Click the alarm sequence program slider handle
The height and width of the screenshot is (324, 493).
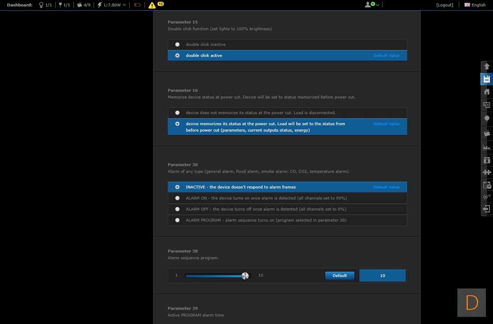(245, 276)
